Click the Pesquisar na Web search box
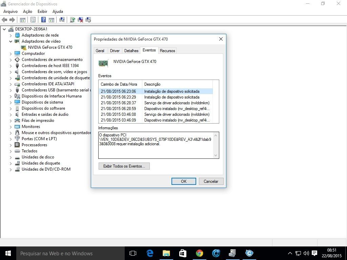 tap(70, 253)
